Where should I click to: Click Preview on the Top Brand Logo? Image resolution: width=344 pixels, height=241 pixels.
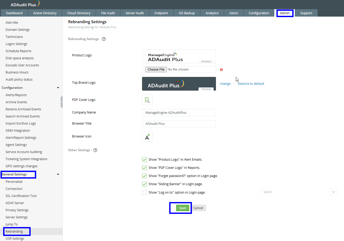[206, 89]
